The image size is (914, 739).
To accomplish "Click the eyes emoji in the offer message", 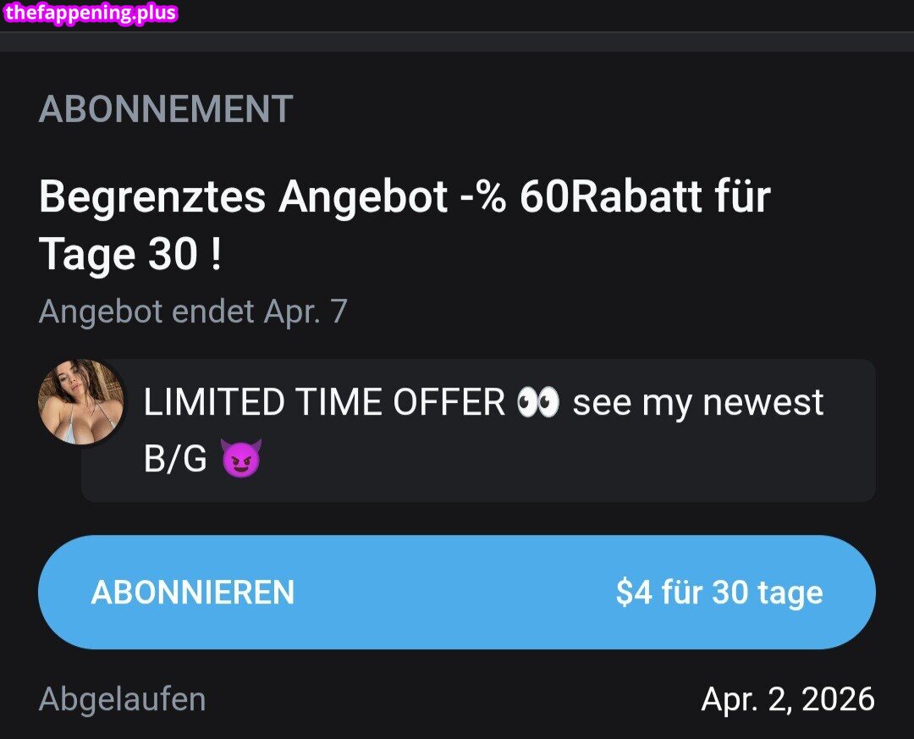I will pyautogui.click(x=538, y=402).
